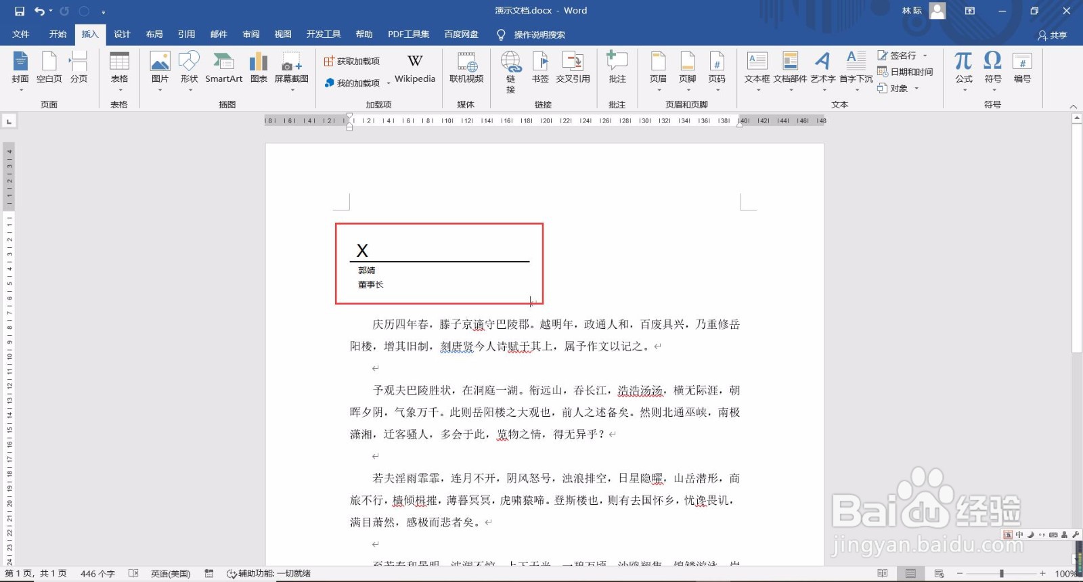Open the shapes (形状) gallery
This screenshot has width=1083, height=582.
189,71
